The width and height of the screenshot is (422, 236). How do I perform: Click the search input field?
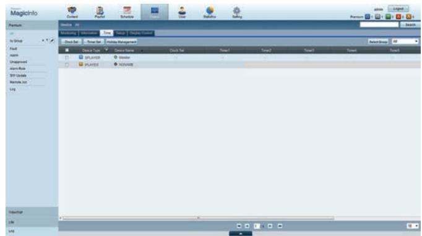379,25
